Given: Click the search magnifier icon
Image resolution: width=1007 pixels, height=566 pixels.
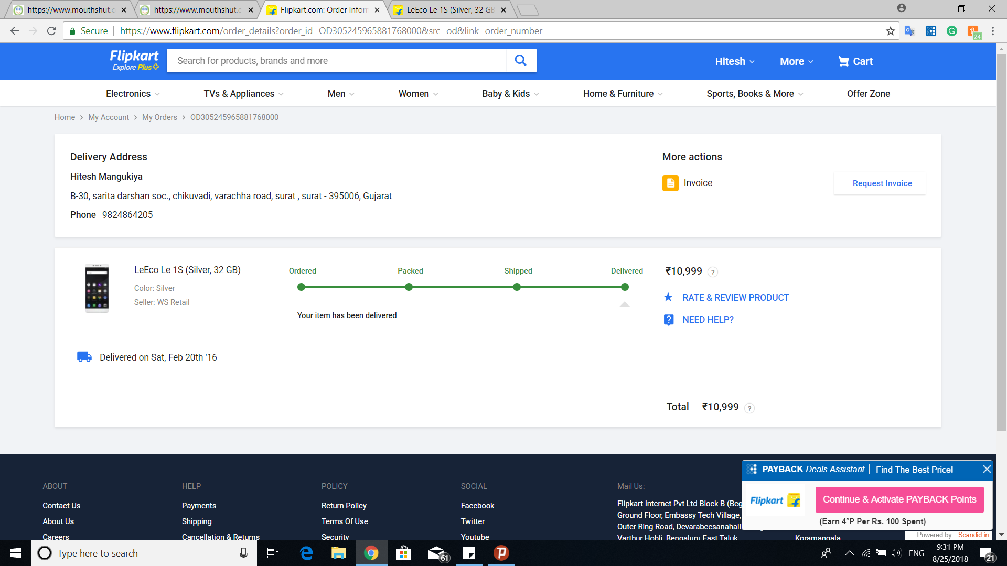Looking at the screenshot, I should (x=520, y=60).
